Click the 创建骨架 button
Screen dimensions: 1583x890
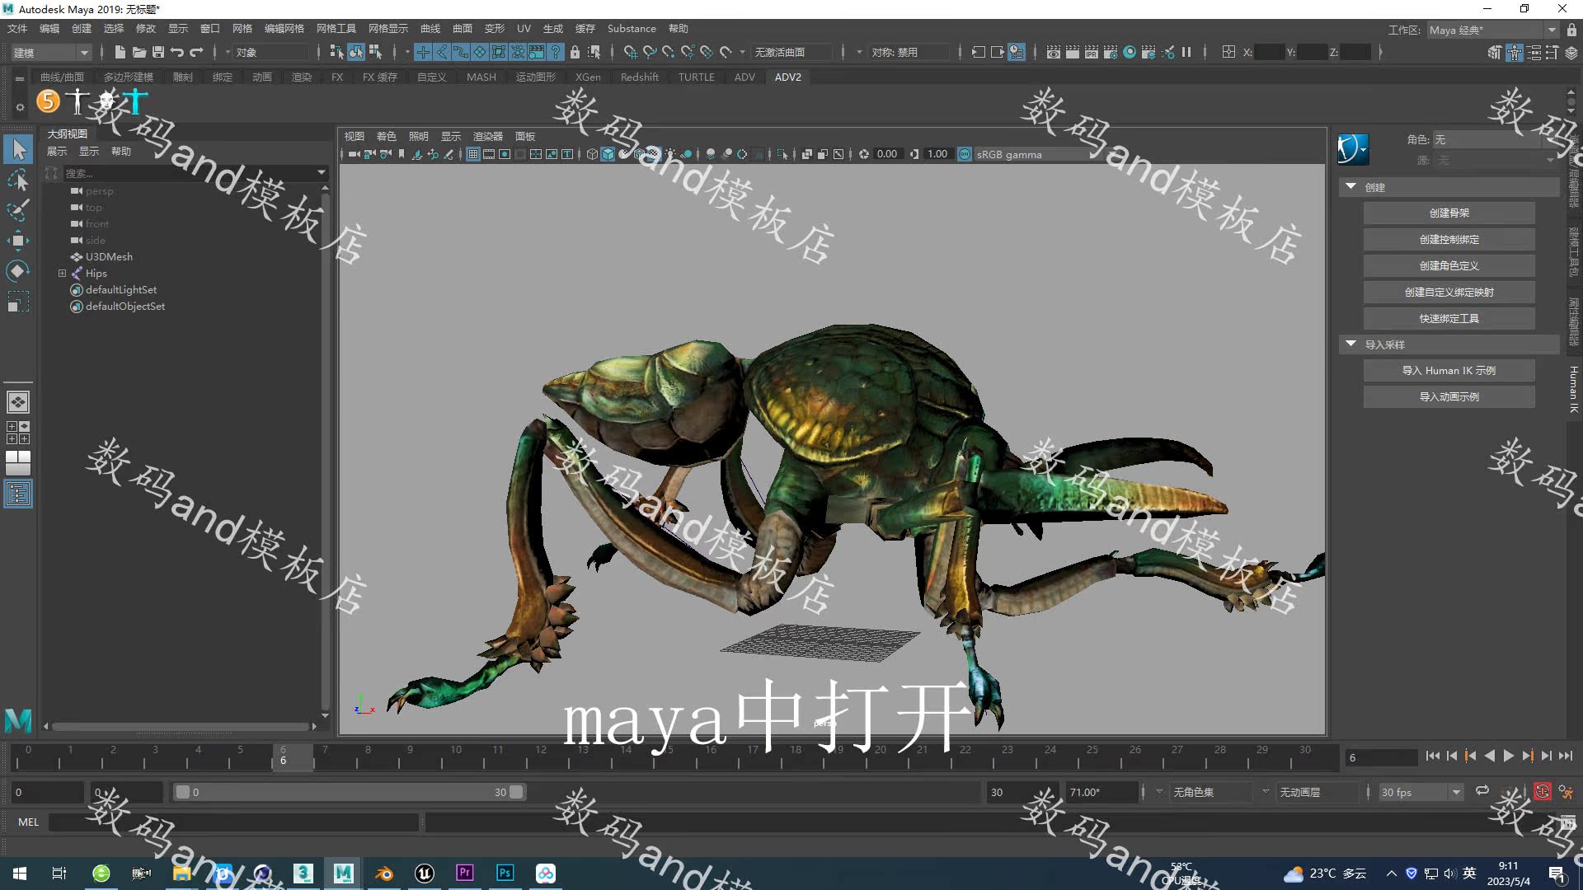(x=1449, y=213)
